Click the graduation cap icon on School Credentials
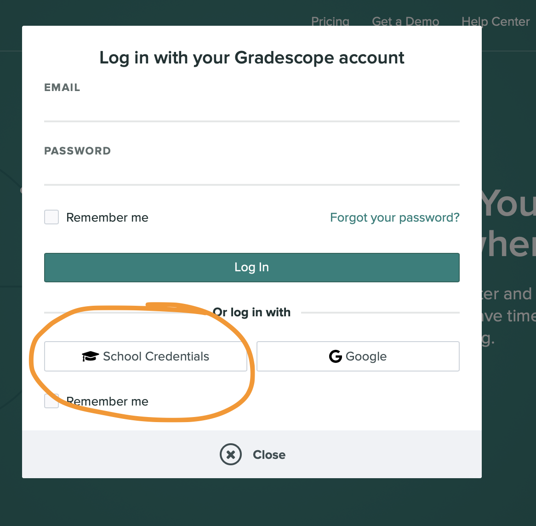Viewport: 536px width, 526px height. pyautogui.click(x=91, y=356)
